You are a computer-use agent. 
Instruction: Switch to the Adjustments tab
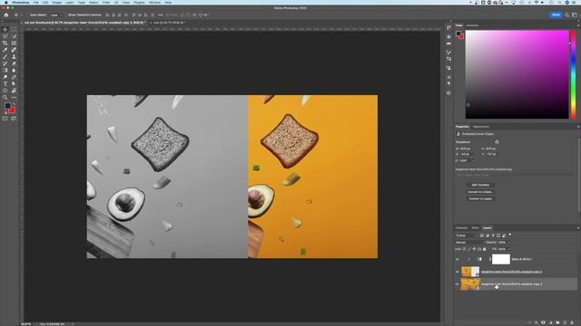pyautogui.click(x=481, y=127)
